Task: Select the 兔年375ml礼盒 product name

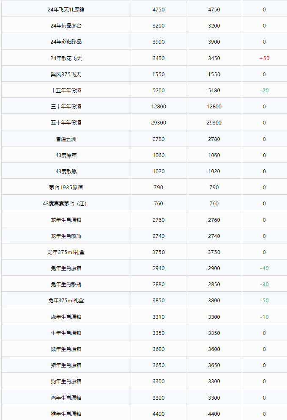Action: click(66, 301)
